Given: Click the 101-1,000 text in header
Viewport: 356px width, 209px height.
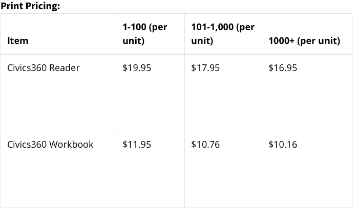Looking at the screenshot, I should (x=212, y=27).
